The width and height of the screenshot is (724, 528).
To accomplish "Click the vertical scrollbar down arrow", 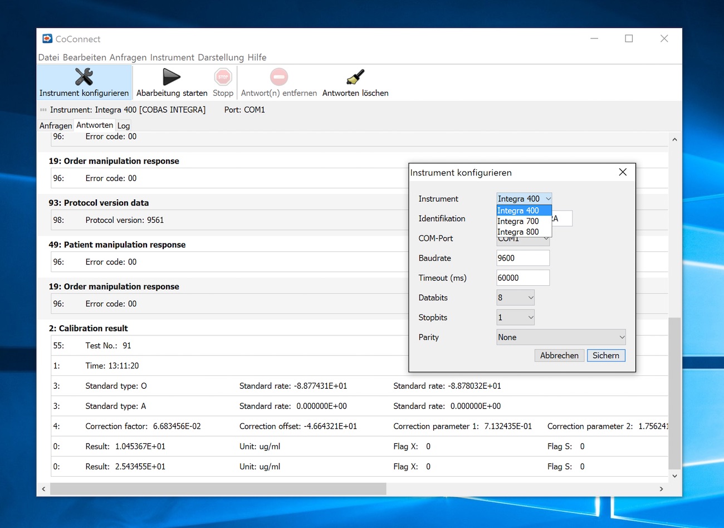I will click(674, 476).
